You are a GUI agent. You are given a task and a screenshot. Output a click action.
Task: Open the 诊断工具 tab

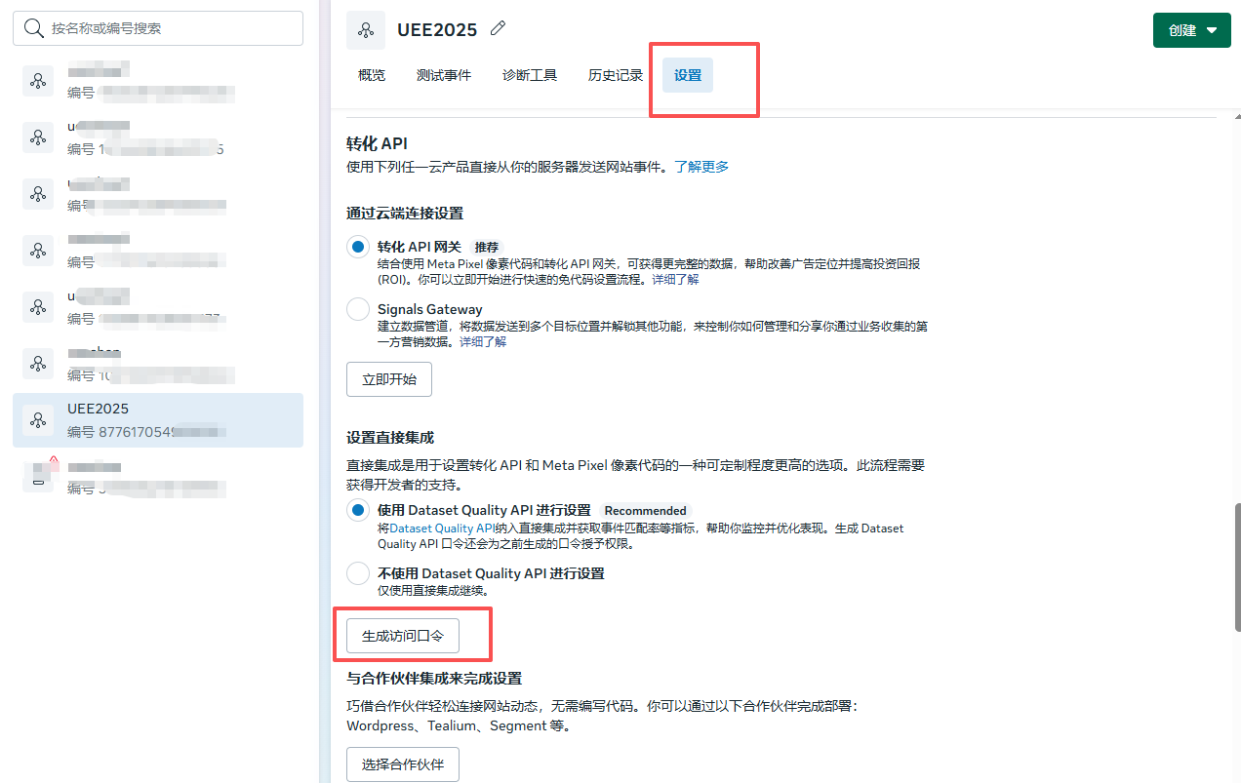coord(530,75)
